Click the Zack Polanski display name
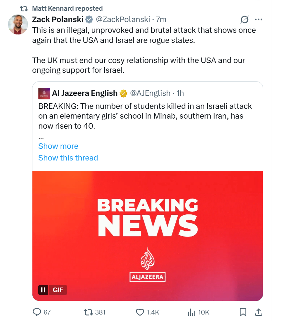 pos(57,19)
